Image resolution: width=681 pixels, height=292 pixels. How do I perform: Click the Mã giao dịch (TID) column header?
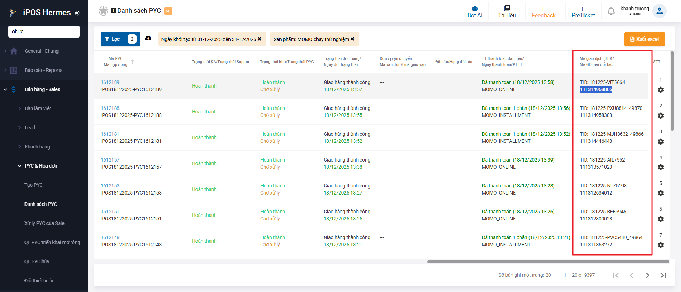coord(597,62)
